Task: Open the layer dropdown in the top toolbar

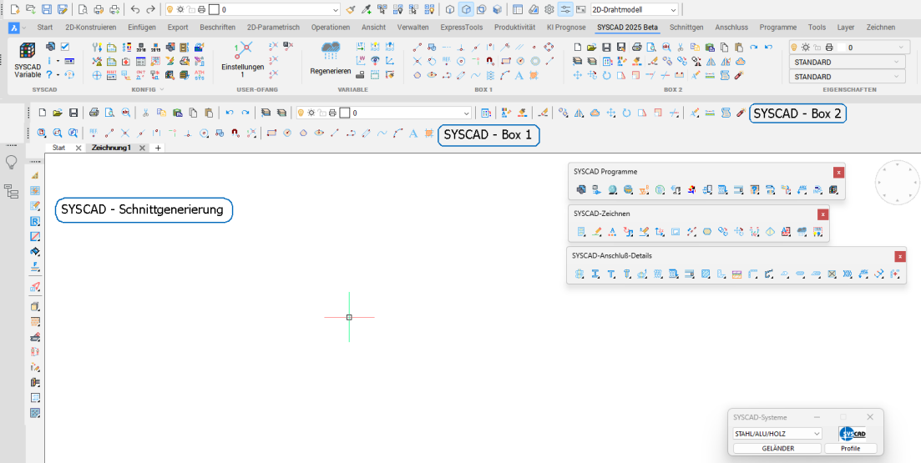Action: (336, 9)
